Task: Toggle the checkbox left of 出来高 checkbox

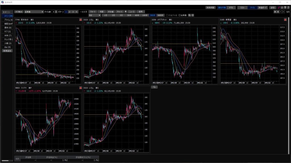Action: point(167,15)
